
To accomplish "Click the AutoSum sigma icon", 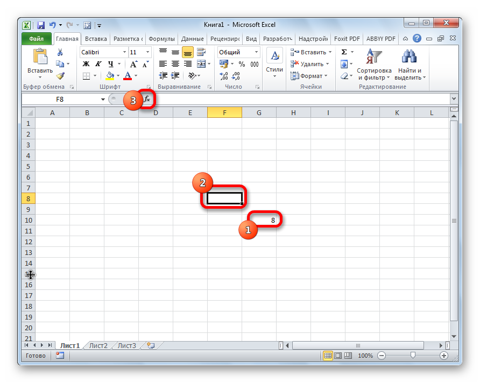I will (x=344, y=52).
